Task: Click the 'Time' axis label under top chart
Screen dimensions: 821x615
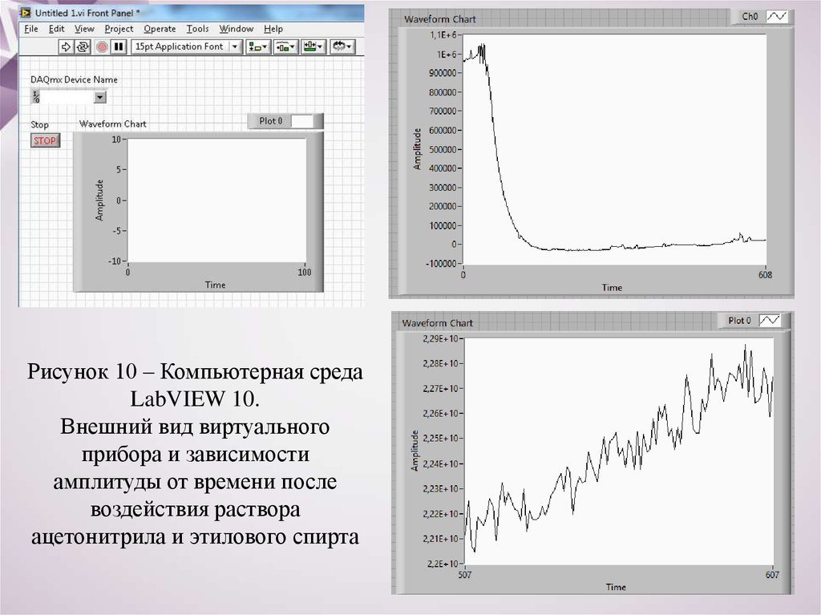Action: pyautogui.click(x=612, y=287)
